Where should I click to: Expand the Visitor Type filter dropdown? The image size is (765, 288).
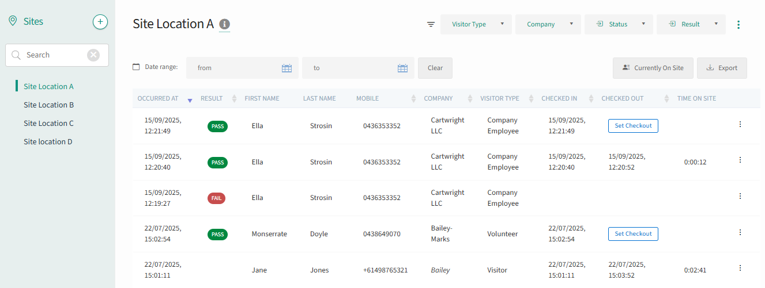(476, 25)
